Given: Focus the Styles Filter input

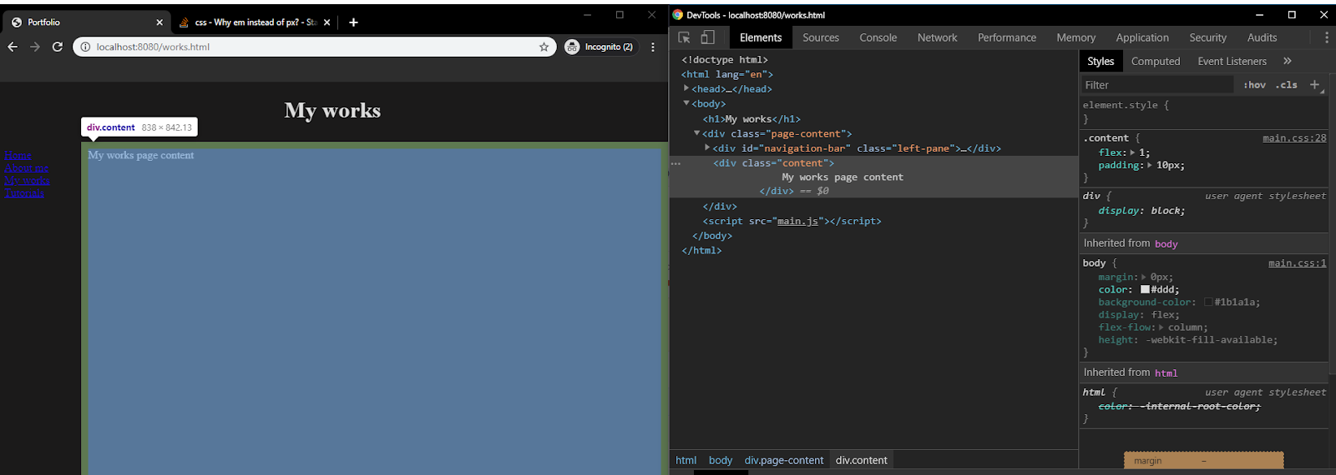Looking at the screenshot, I should click(x=1156, y=85).
